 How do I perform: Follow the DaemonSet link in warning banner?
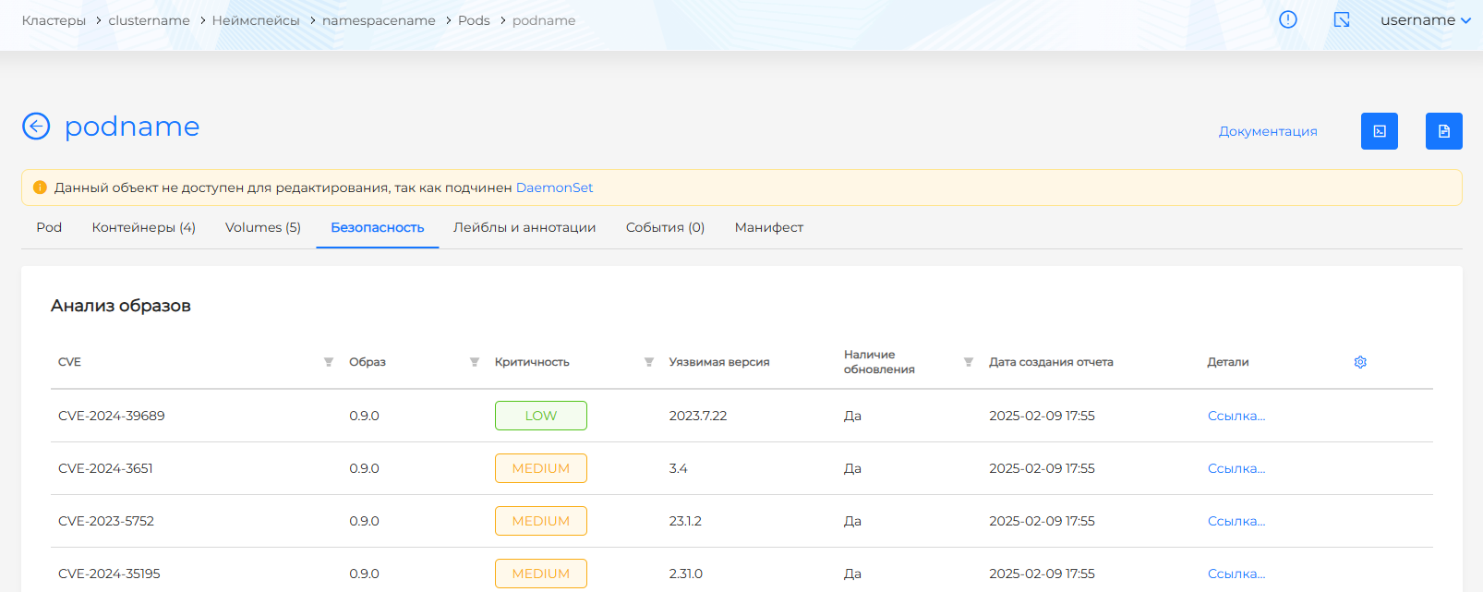pyautogui.click(x=554, y=187)
